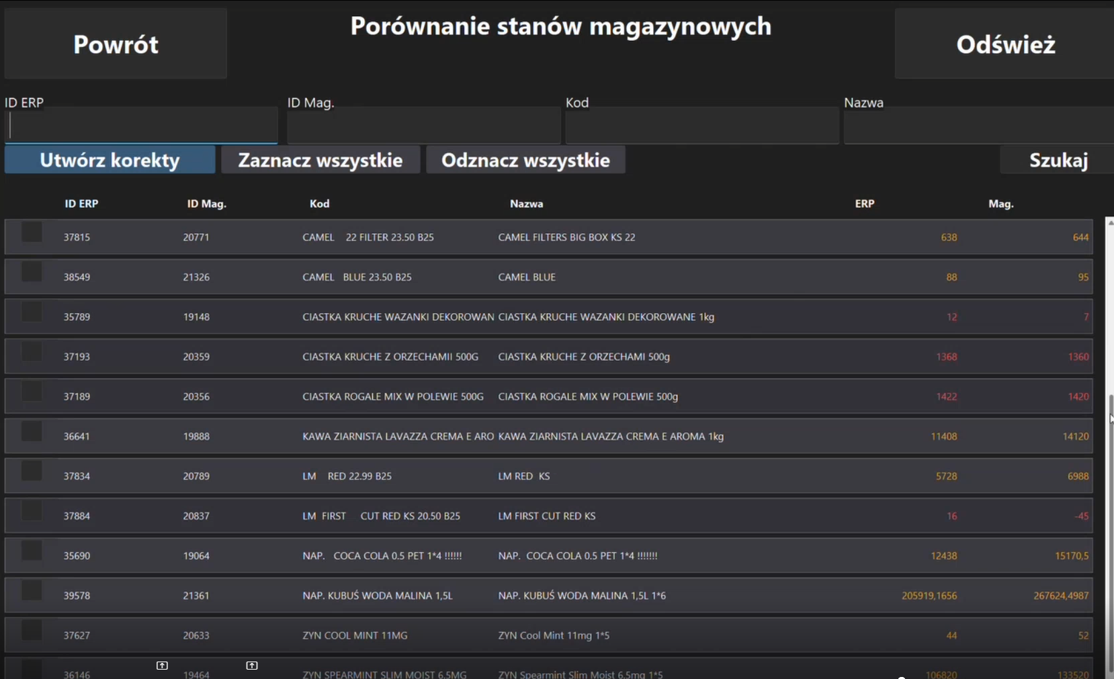Screen dimensions: 1114x679
Task: Click ID ERP cell 39578
Action: (x=77, y=596)
